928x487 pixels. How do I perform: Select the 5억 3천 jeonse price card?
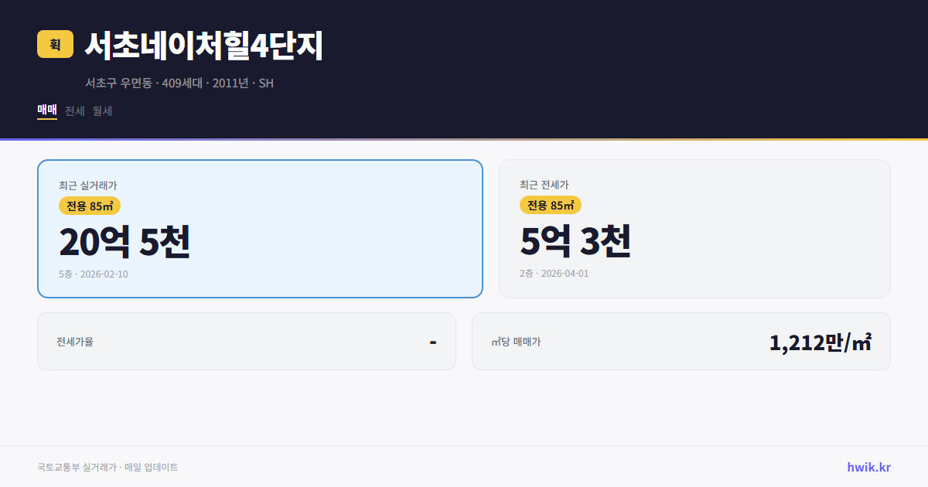[x=694, y=228]
